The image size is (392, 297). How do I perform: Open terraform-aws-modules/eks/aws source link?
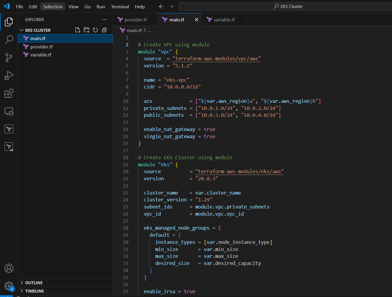point(239,171)
